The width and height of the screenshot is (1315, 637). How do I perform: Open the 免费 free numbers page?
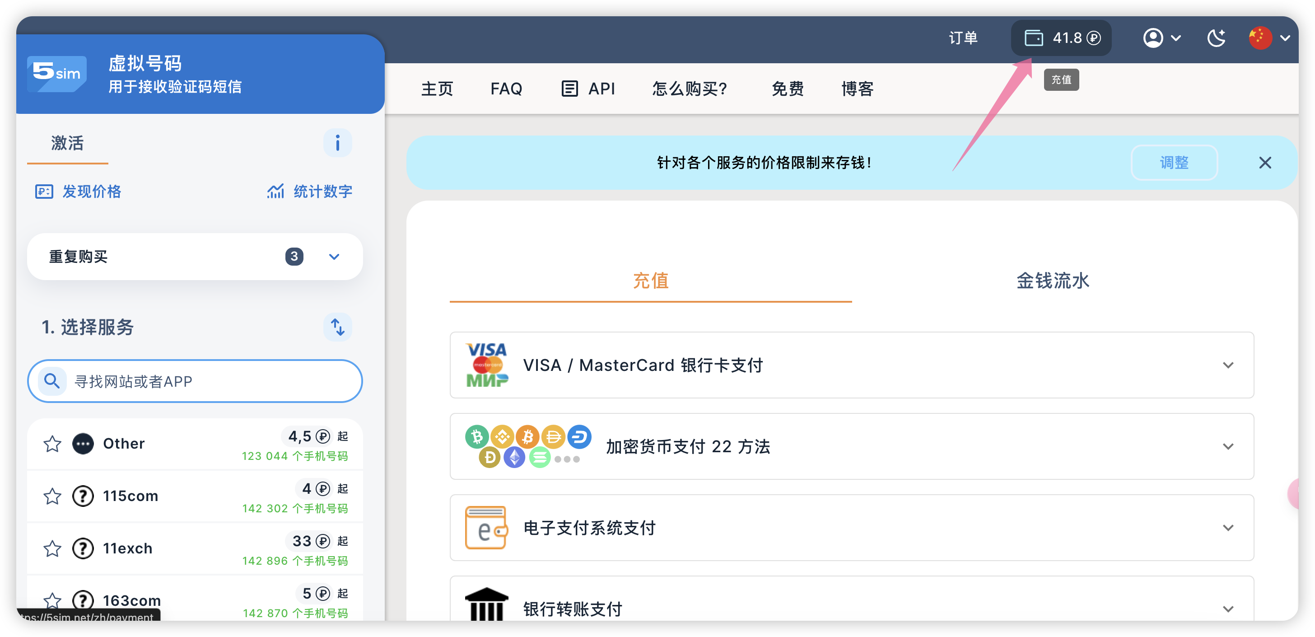point(787,89)
